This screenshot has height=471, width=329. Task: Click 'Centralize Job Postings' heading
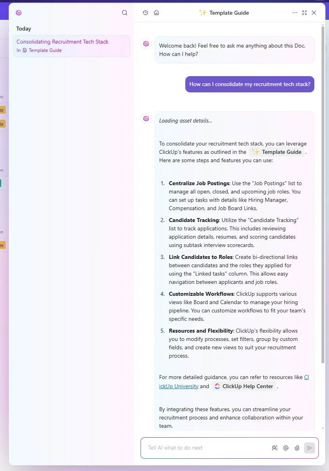[199, 183]
